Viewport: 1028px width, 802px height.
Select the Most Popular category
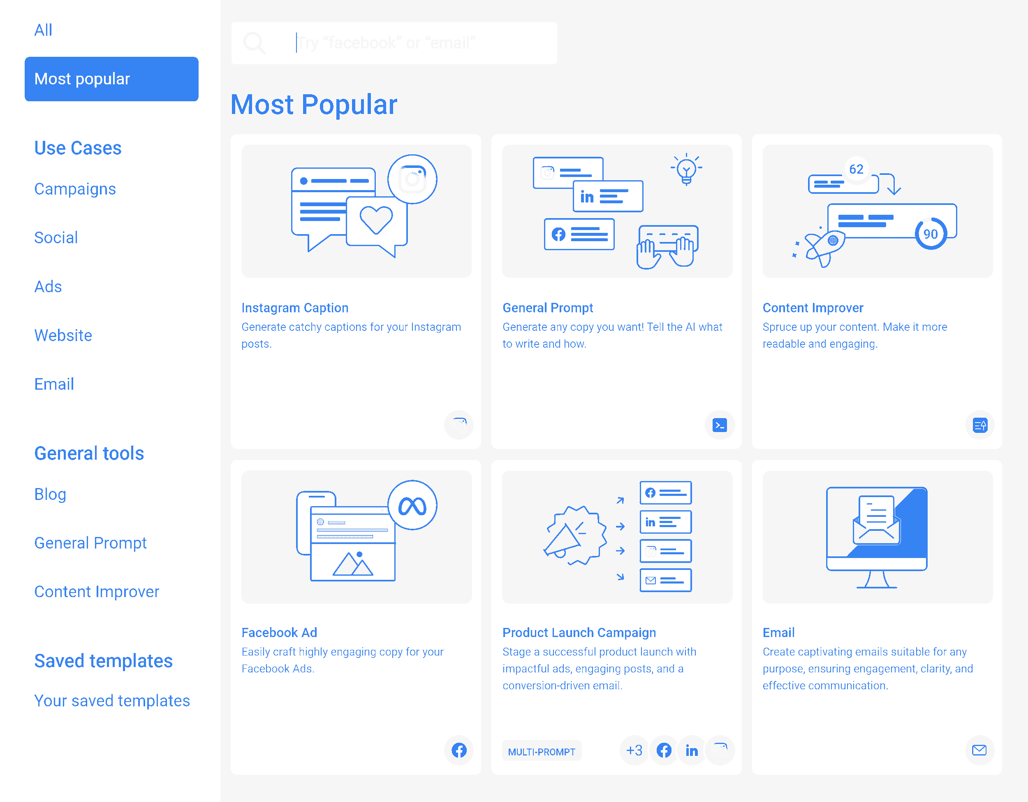[112, 79]
